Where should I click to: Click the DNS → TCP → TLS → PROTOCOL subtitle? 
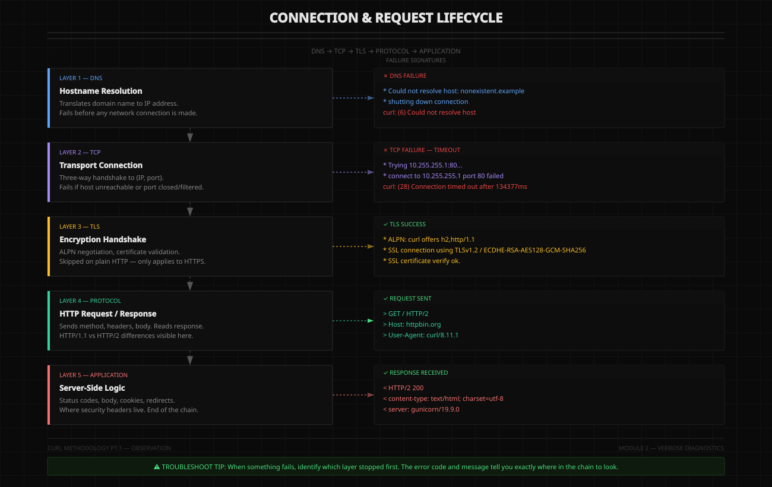click(385, 51)
